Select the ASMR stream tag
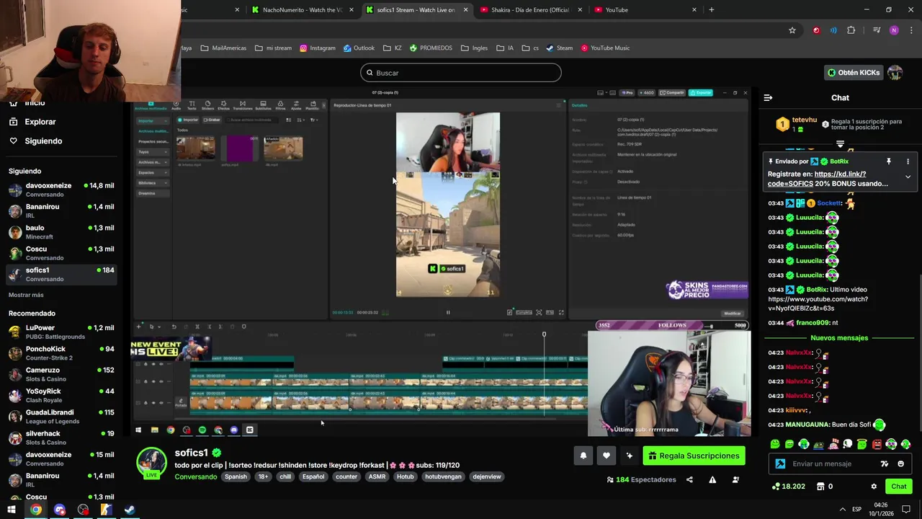 377,476
